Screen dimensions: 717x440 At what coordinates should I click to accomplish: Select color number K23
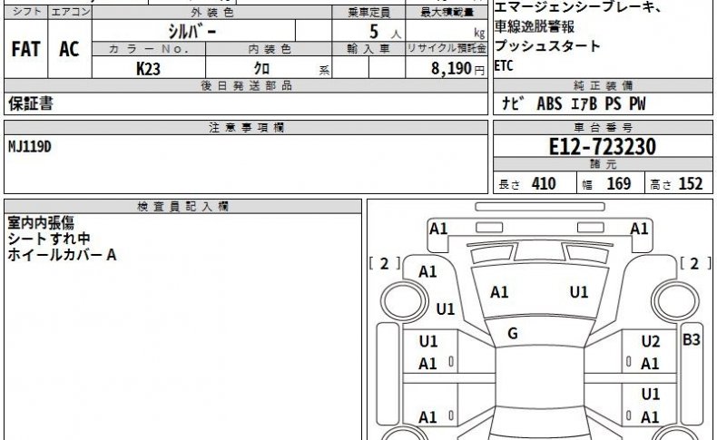coord(148,69)
